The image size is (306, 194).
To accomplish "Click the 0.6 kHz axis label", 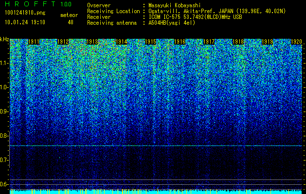I will click(4, 184).
